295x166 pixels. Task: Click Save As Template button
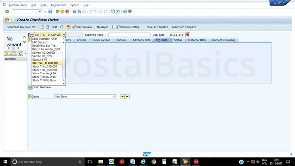pos(157,27)
